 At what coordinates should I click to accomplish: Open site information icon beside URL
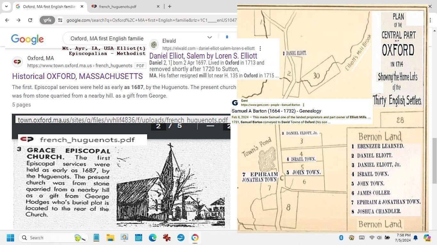click(x=60, y=20)
